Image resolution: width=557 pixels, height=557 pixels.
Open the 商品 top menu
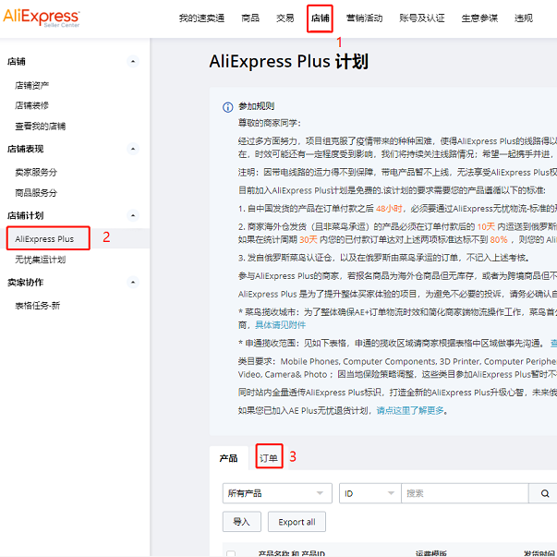[x=250, y=18]
